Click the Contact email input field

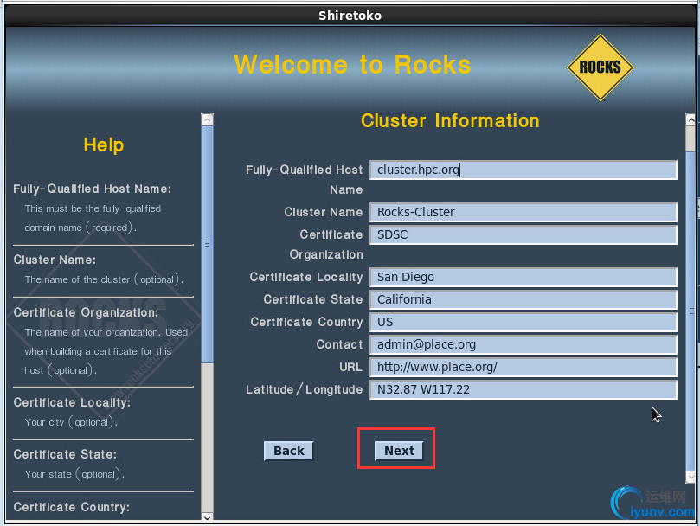point(523,344)
